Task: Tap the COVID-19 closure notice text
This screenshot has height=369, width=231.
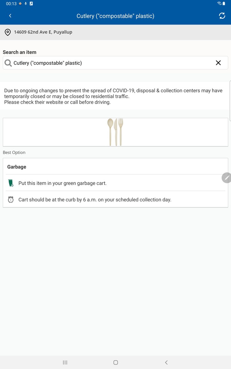Action: click(113, 96)
